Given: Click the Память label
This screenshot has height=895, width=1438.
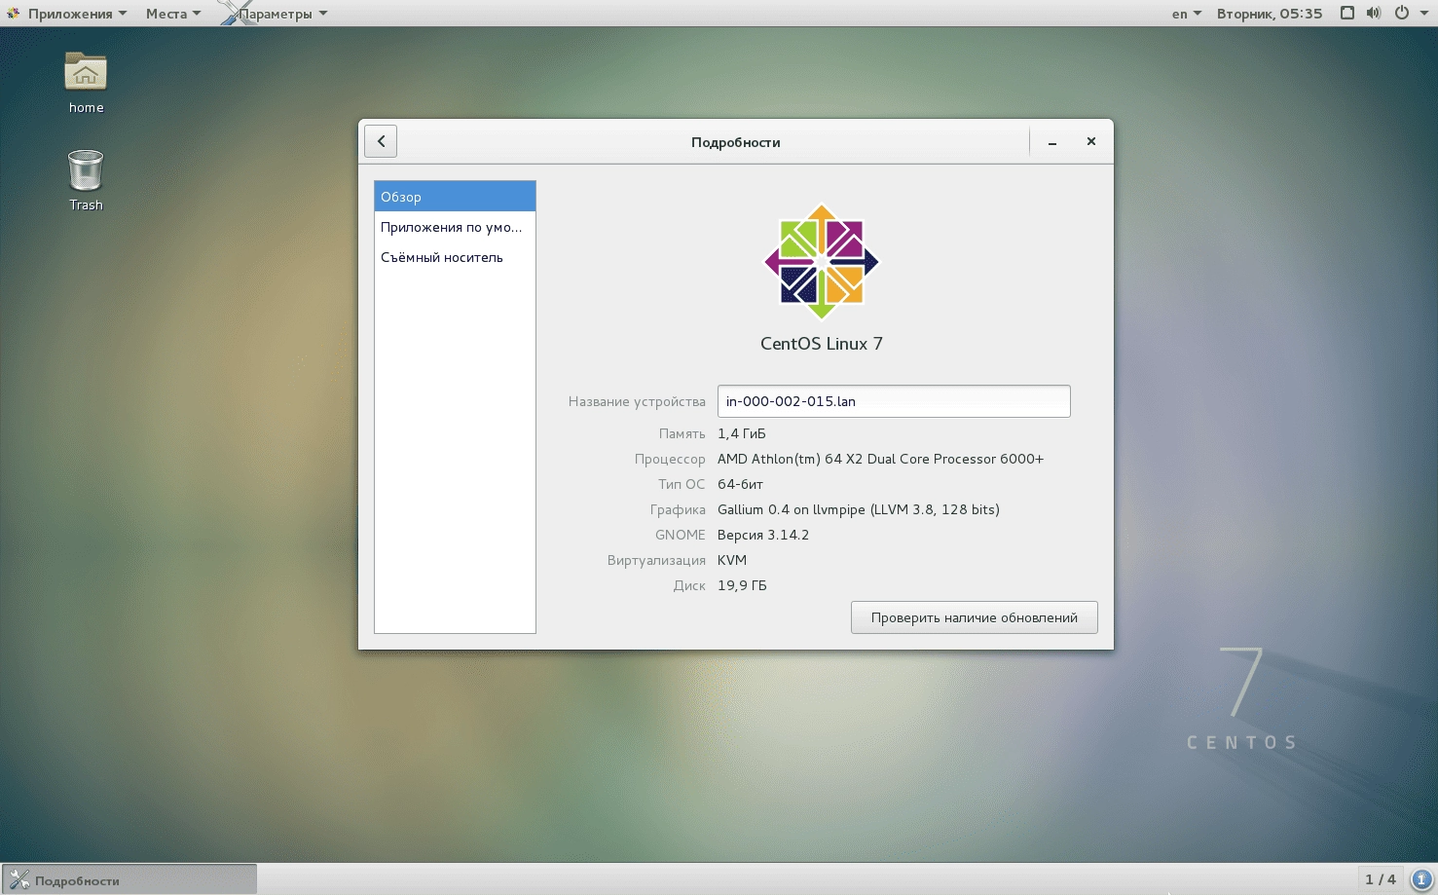Looking at the screenshot, I should (x=682, y=433).
